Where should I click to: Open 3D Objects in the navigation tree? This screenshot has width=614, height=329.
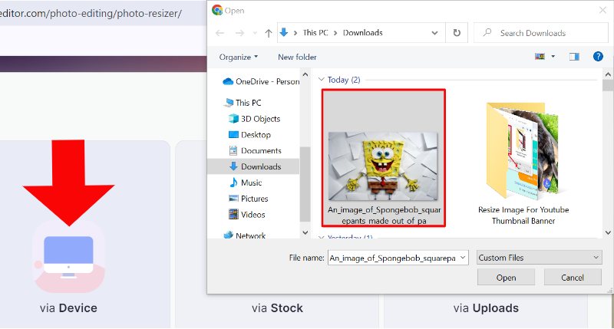(x=254, y=119)
